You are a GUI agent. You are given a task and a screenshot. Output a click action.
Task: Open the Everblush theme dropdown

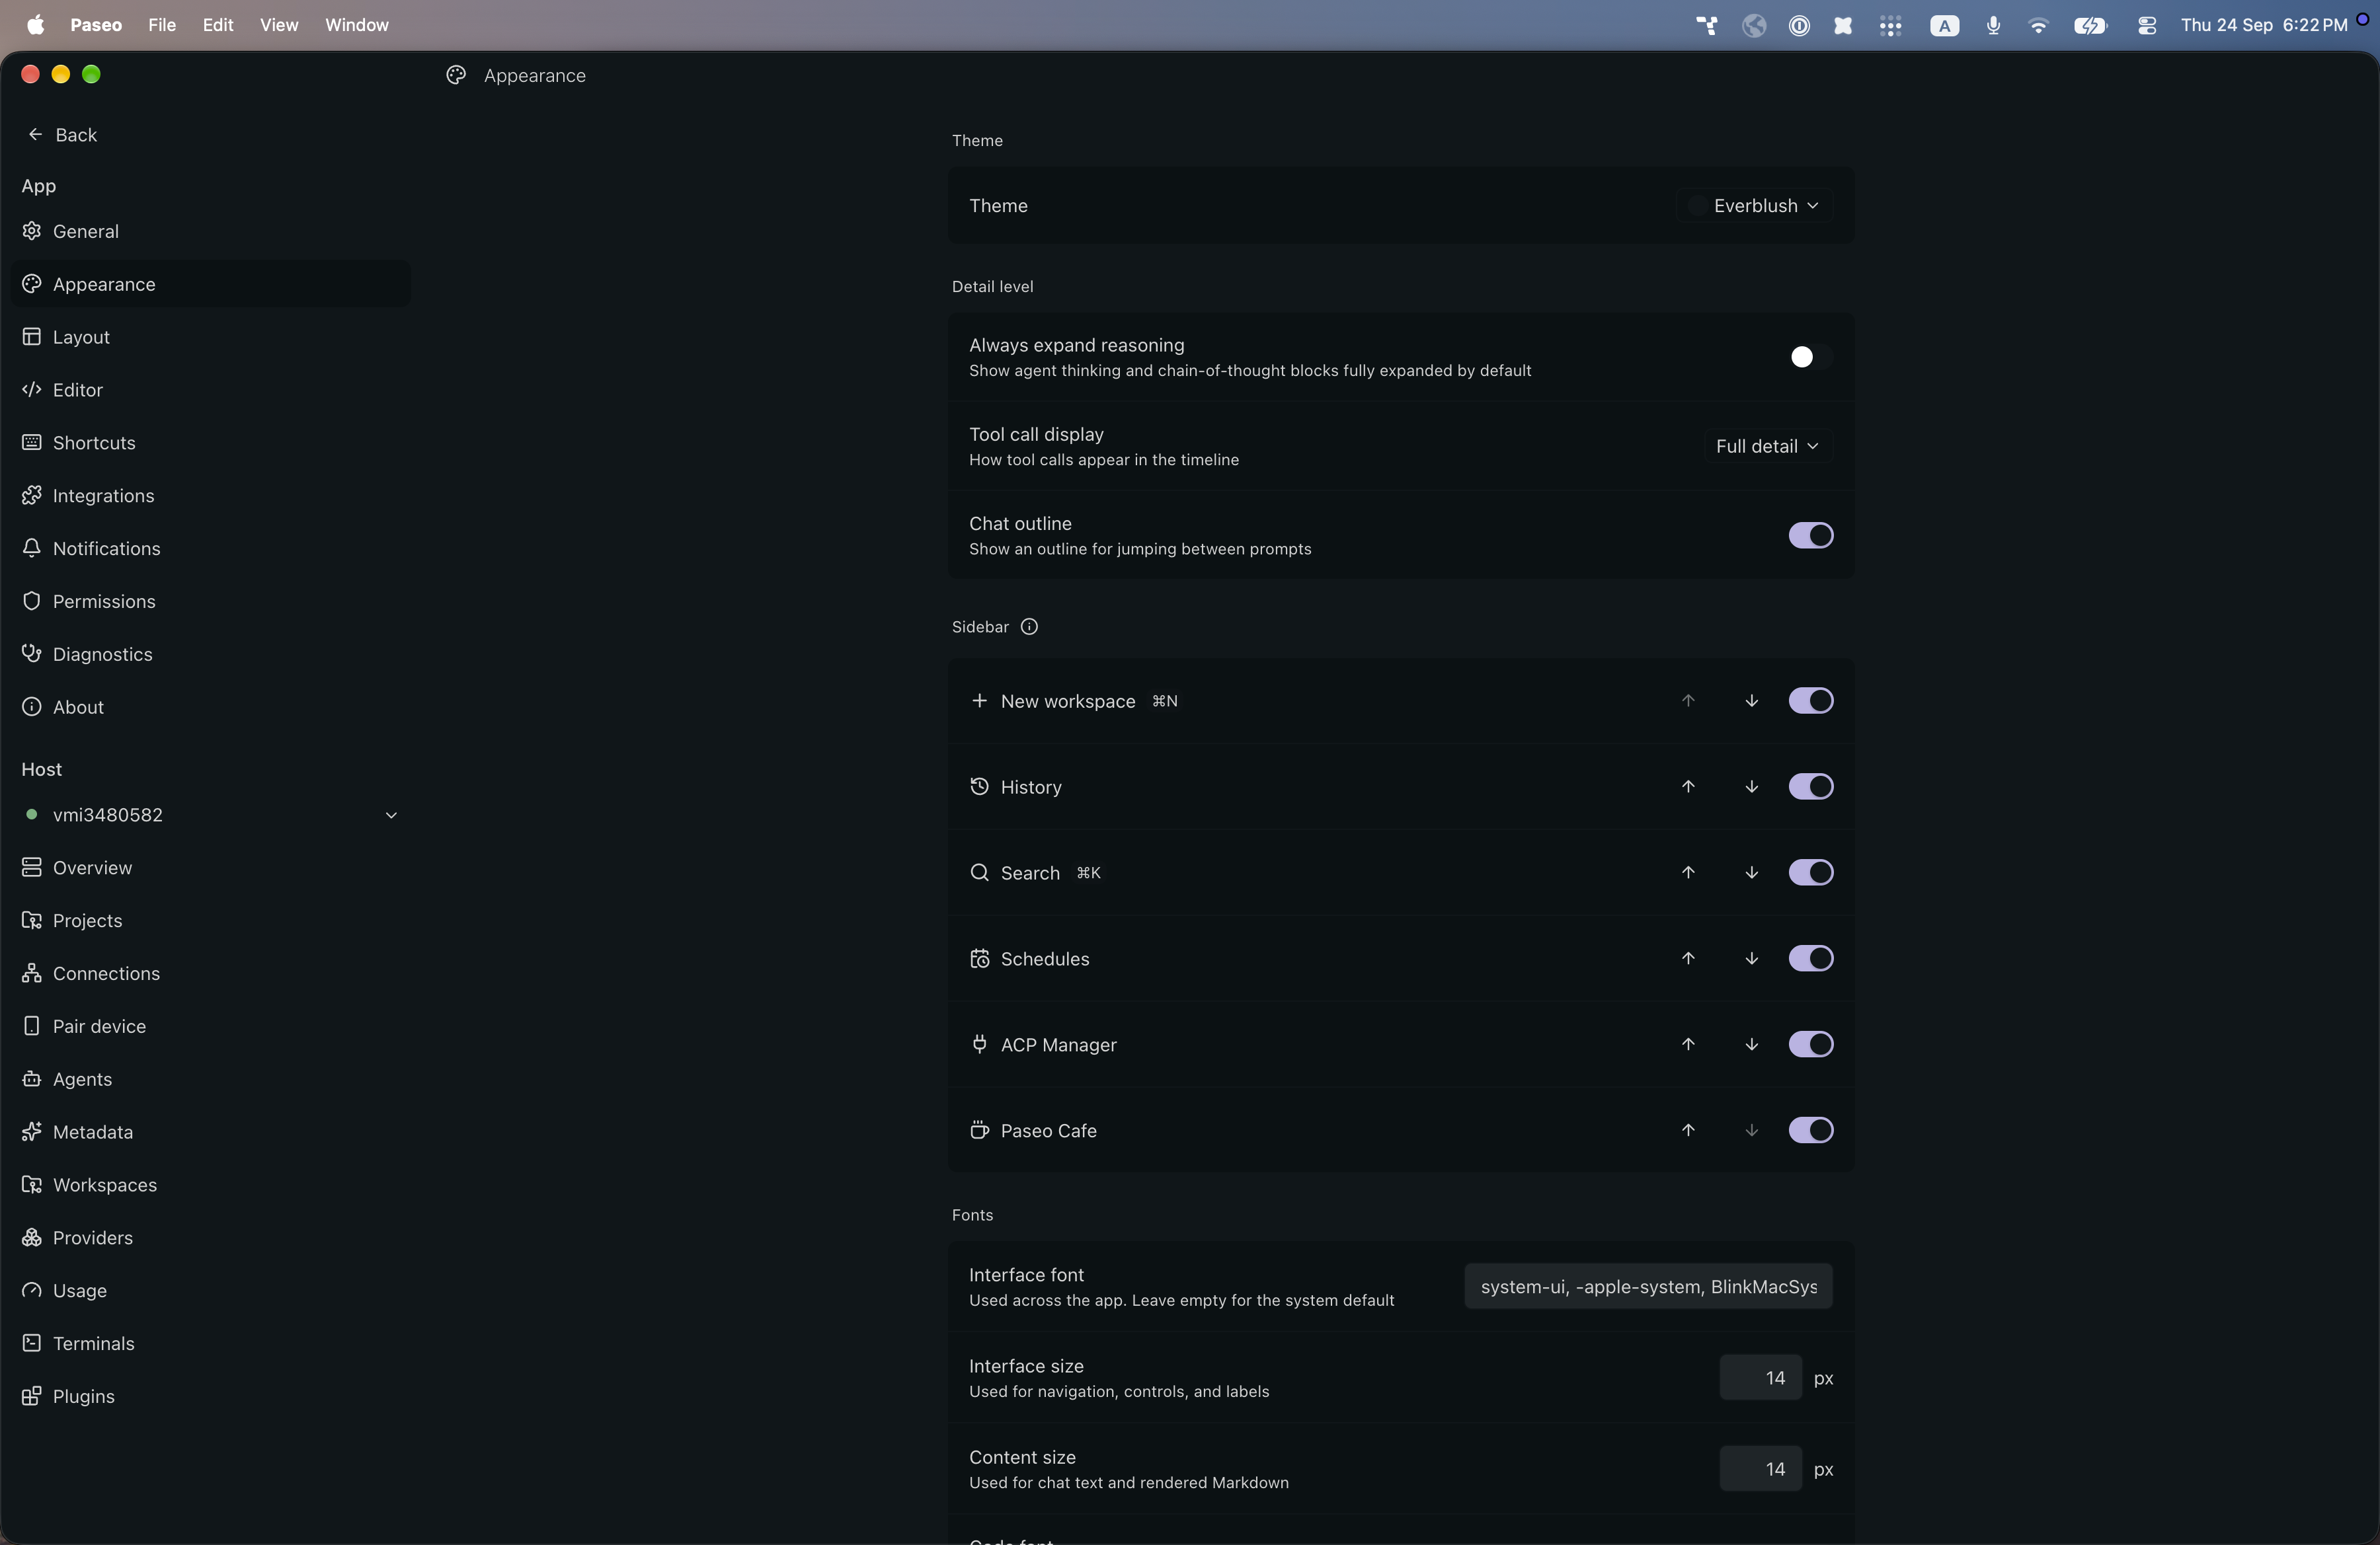(1755, 205)
